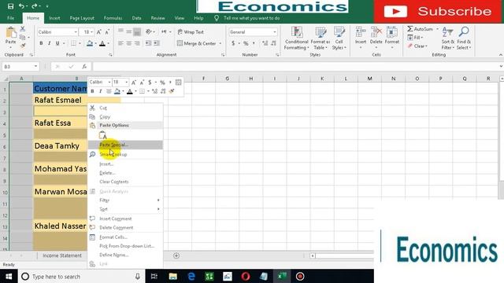Click Insert Function fx icon
This screenshot has height=283, width=504.
pos(84,66)
